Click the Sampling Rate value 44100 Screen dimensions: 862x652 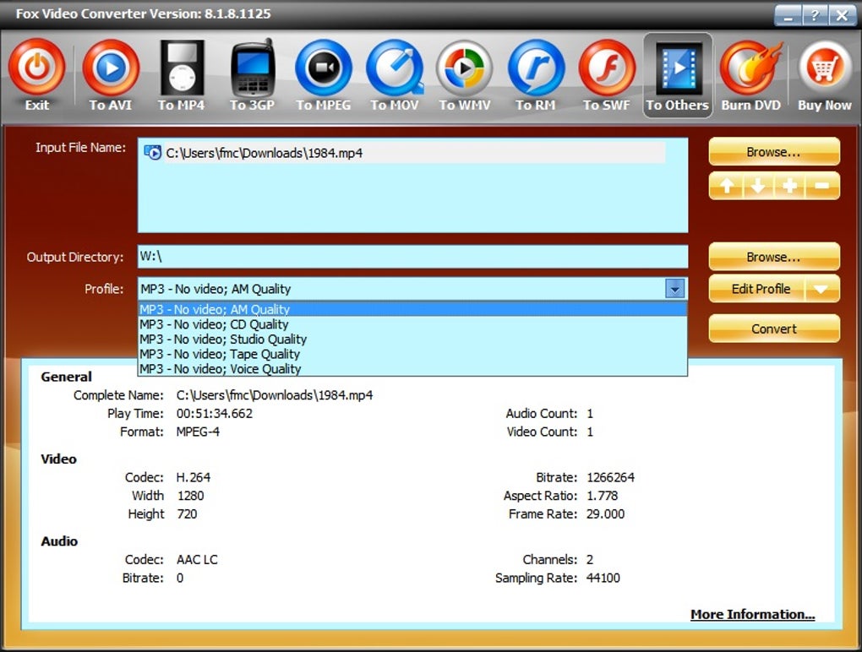603,578
